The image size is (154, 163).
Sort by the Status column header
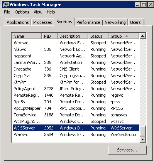tap(98, 36)
